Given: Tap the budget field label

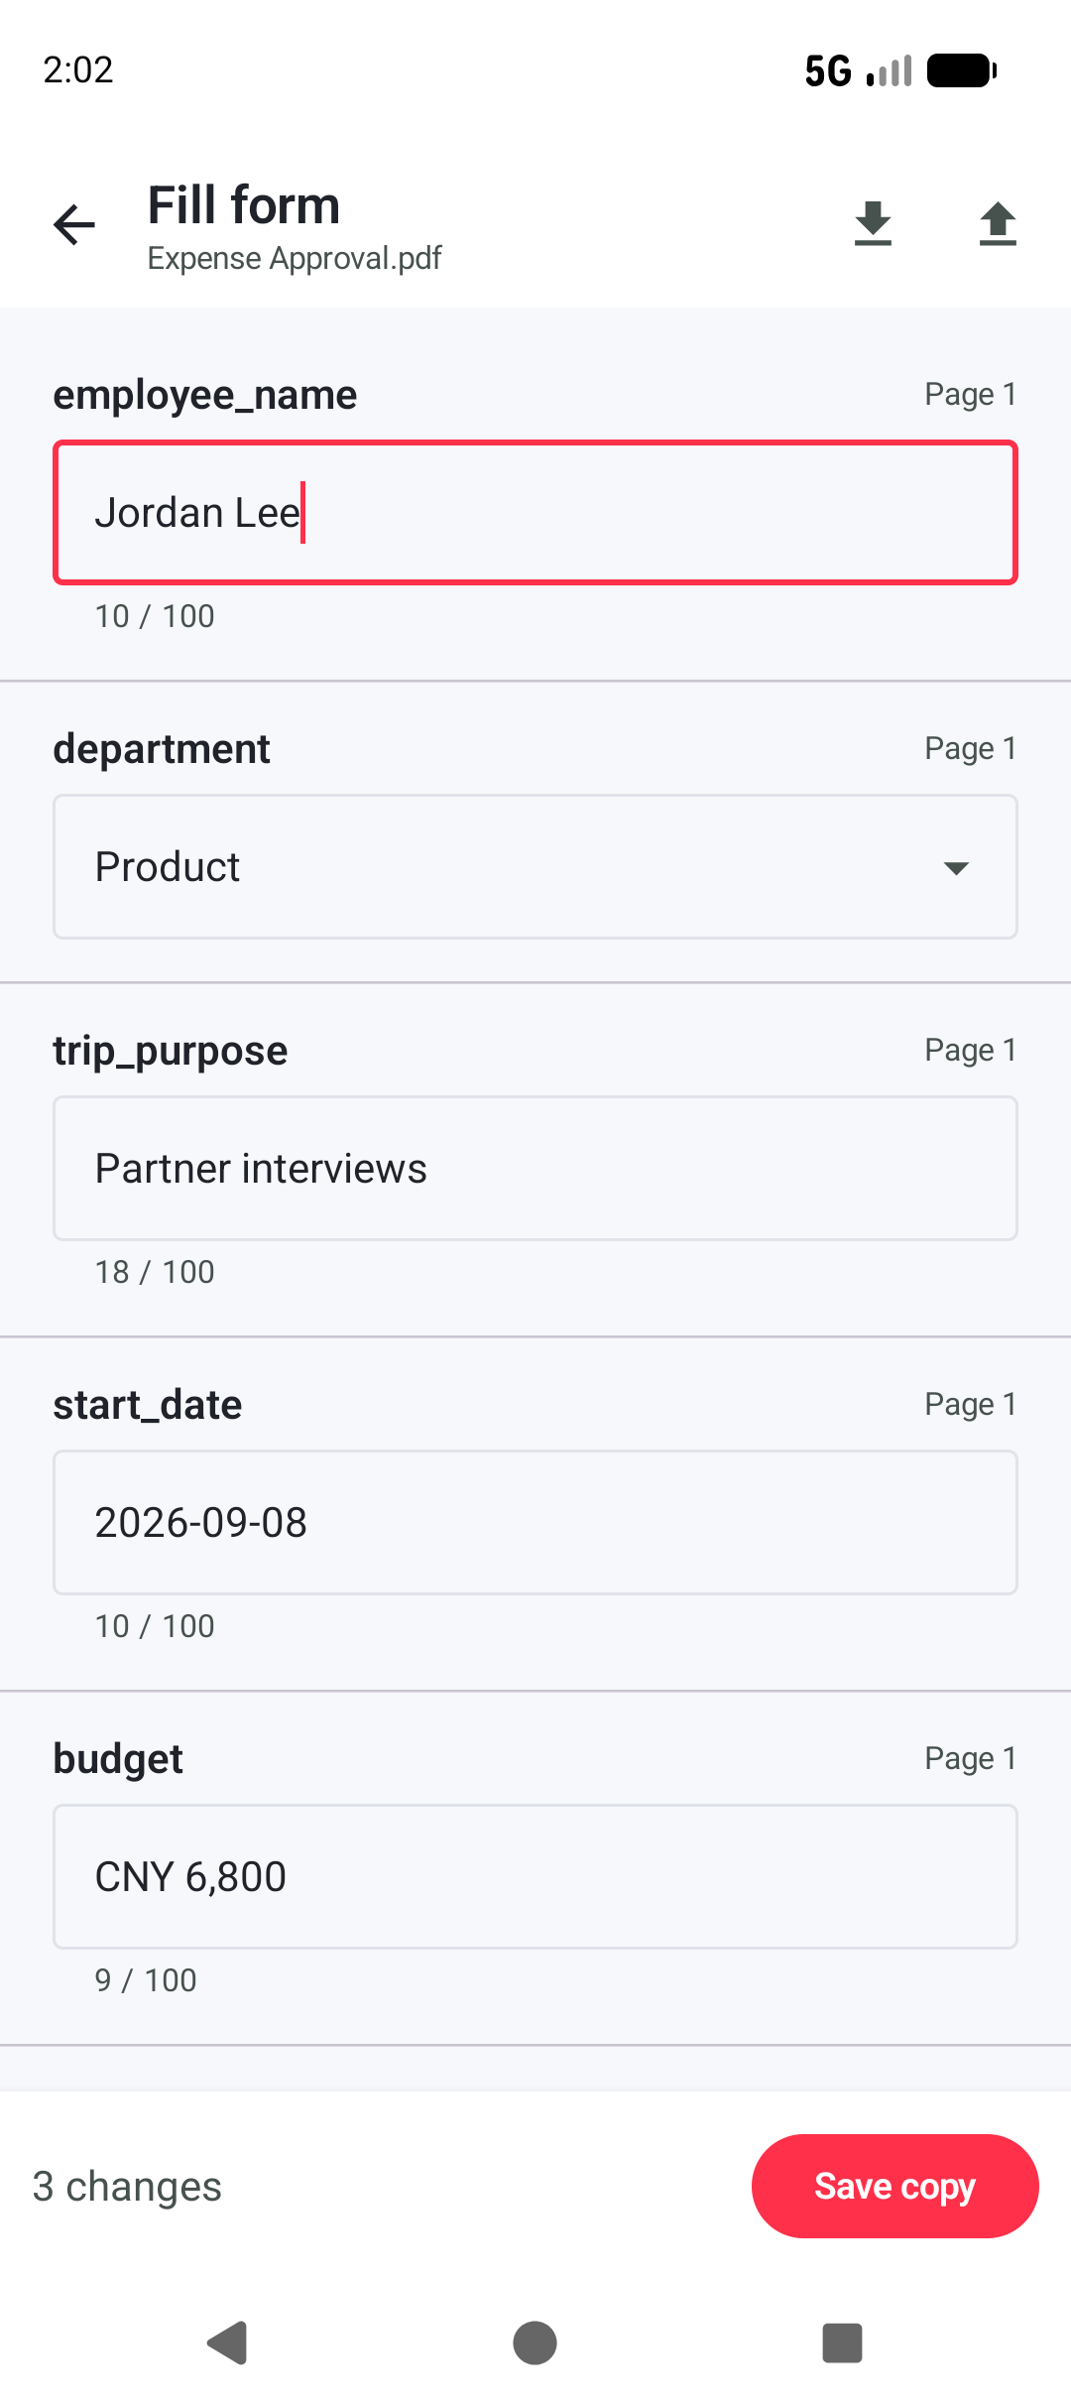Looking at the screenshot, I should tap(118, 1758).
